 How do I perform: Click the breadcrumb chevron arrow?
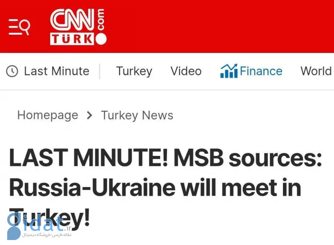[x=89, y=115]
